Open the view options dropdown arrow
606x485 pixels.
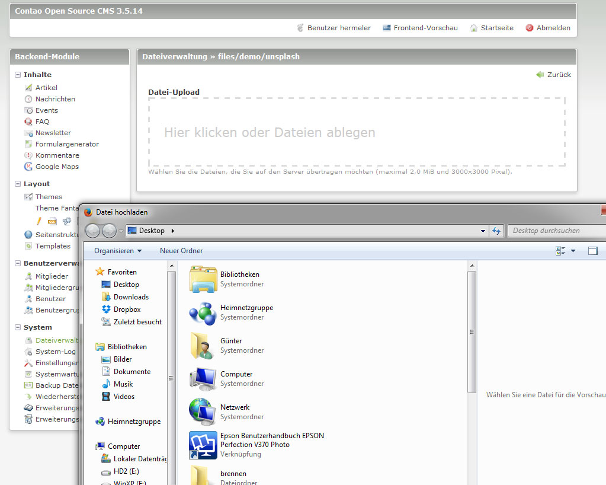click(573, 251)
